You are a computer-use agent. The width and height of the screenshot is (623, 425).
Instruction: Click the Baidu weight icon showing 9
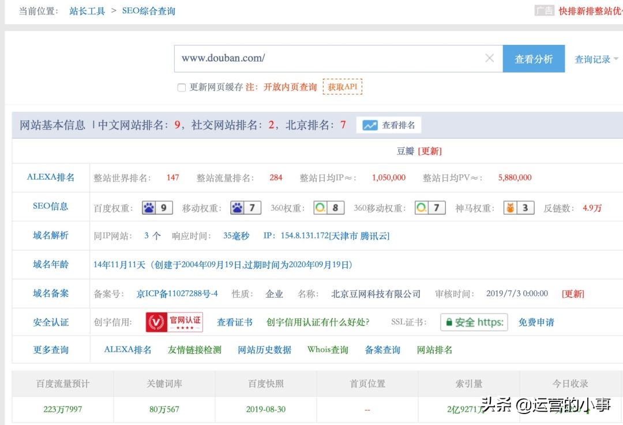pyautogui.click(x=156, y=207)
